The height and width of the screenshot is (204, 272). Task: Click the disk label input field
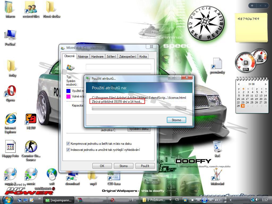(118, 67)
